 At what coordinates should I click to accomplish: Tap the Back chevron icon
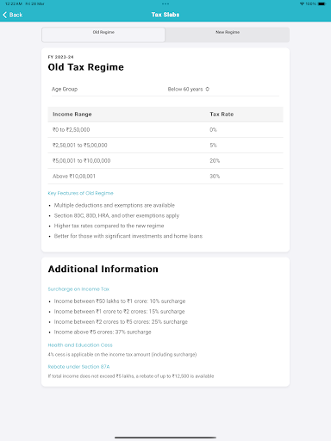click(x=4, y=15)
